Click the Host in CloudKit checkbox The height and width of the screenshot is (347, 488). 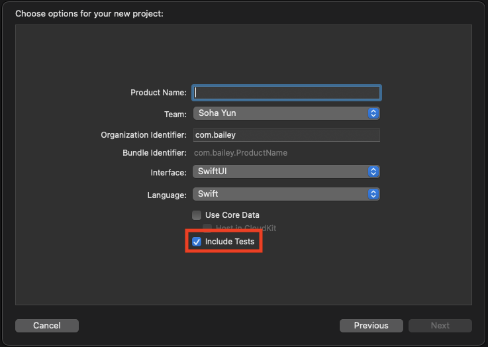click(207, 228)
